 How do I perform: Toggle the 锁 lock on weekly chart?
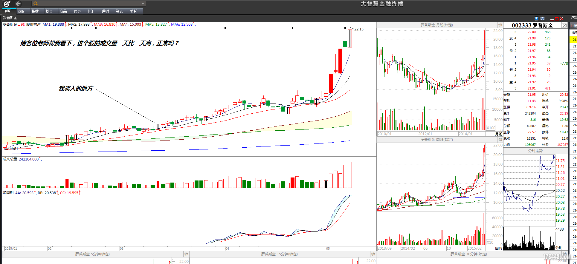pos(500,140)
